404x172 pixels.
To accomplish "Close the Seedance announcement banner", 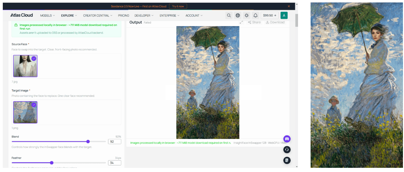I will pos(289,6).
